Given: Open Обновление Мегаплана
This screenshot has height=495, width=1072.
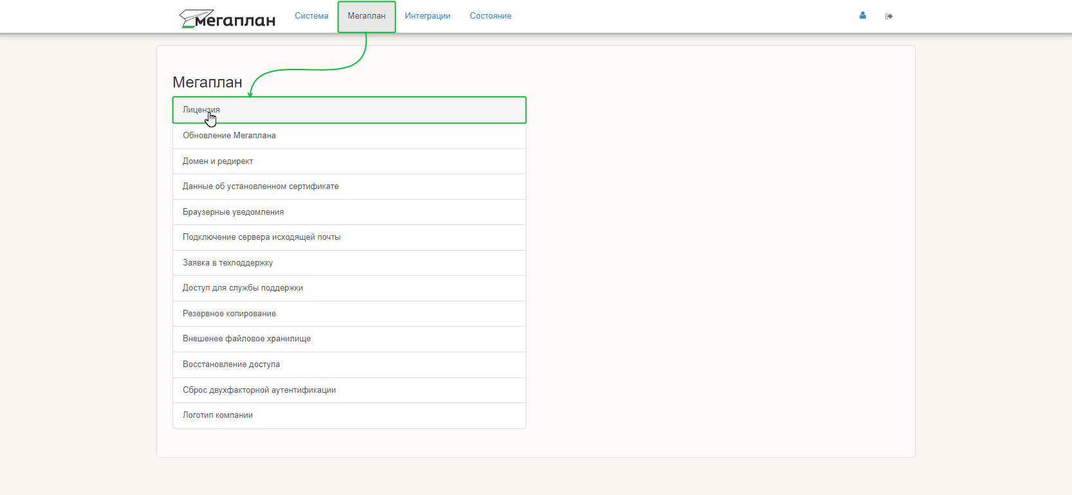Looking at the screenshot, I should 349,136.
